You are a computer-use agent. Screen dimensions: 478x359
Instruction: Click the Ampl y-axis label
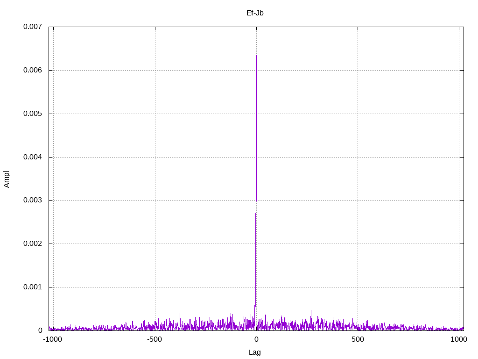pos(7,179)
